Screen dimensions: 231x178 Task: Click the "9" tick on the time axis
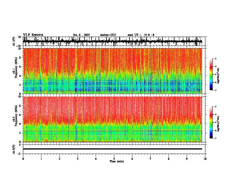point(187,159)
